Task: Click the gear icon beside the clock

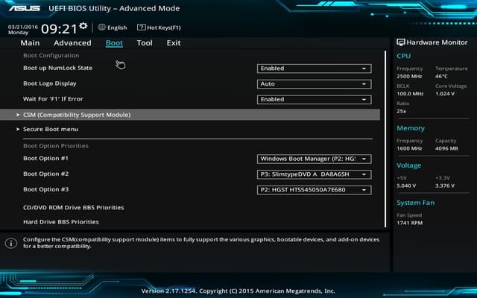Action: tap(83, 26)
